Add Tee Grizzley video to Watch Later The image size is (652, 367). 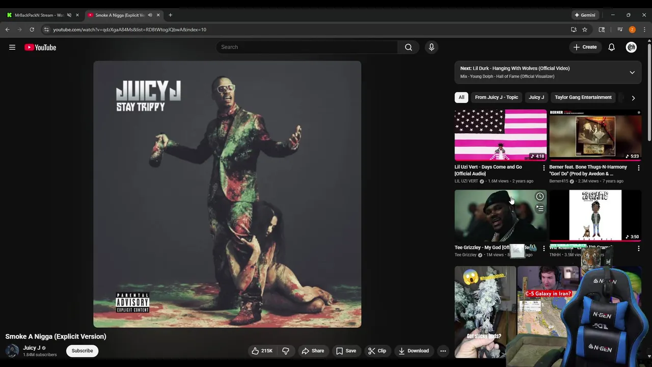point(539,196)
